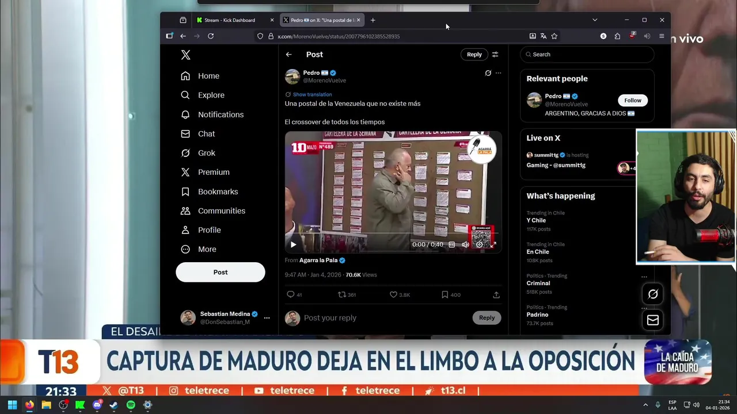
Task: Go to Home in X sidebar
Action: pos(200,76)
